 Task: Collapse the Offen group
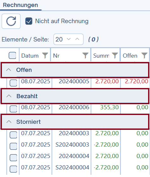(x=9, y=70)
